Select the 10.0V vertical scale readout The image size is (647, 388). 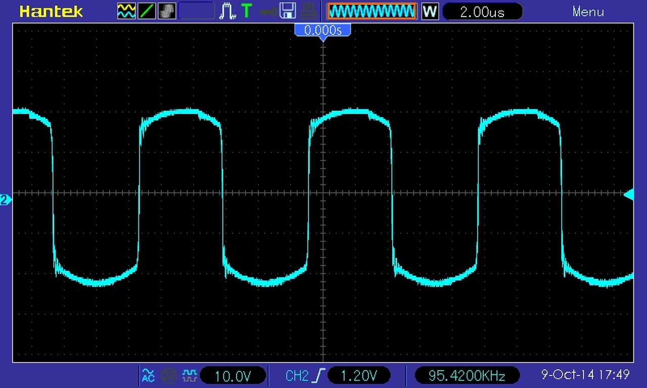coord(233,375)
